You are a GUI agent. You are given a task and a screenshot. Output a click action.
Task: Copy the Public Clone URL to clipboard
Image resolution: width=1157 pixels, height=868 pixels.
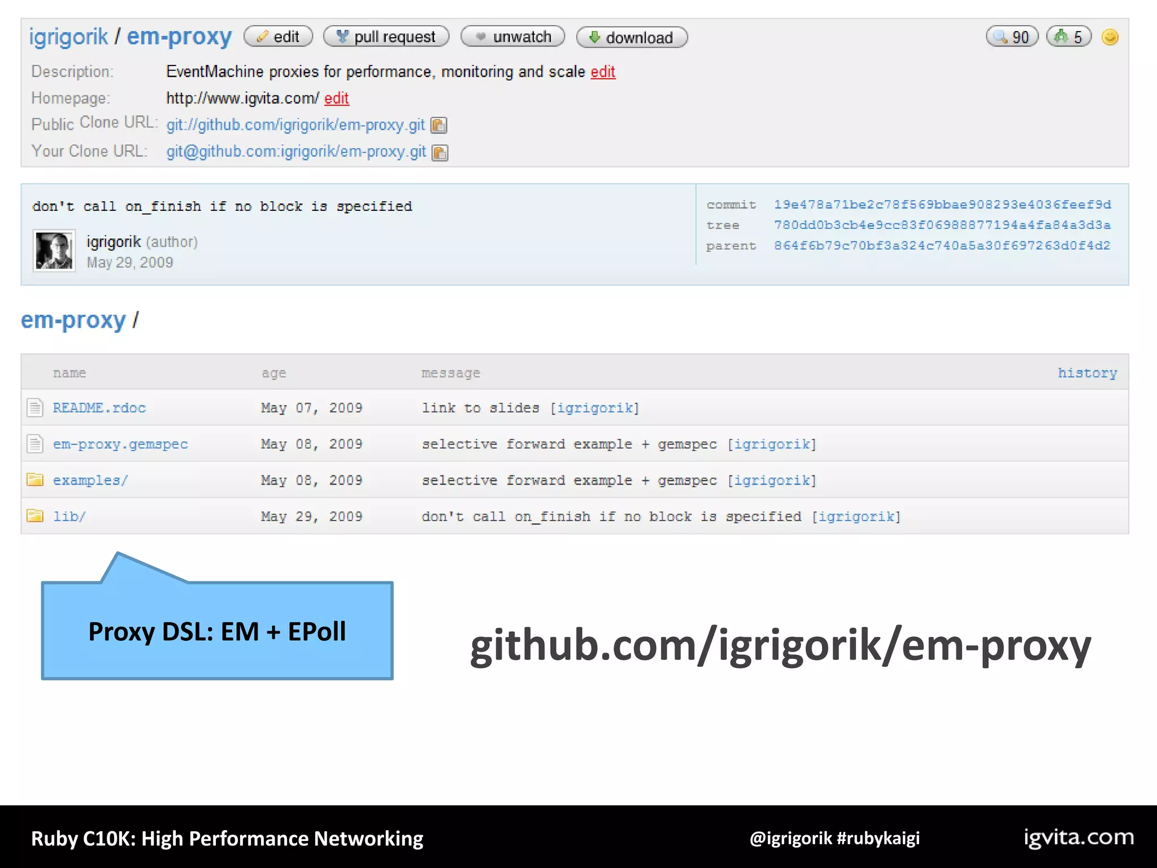pos(439,125)
